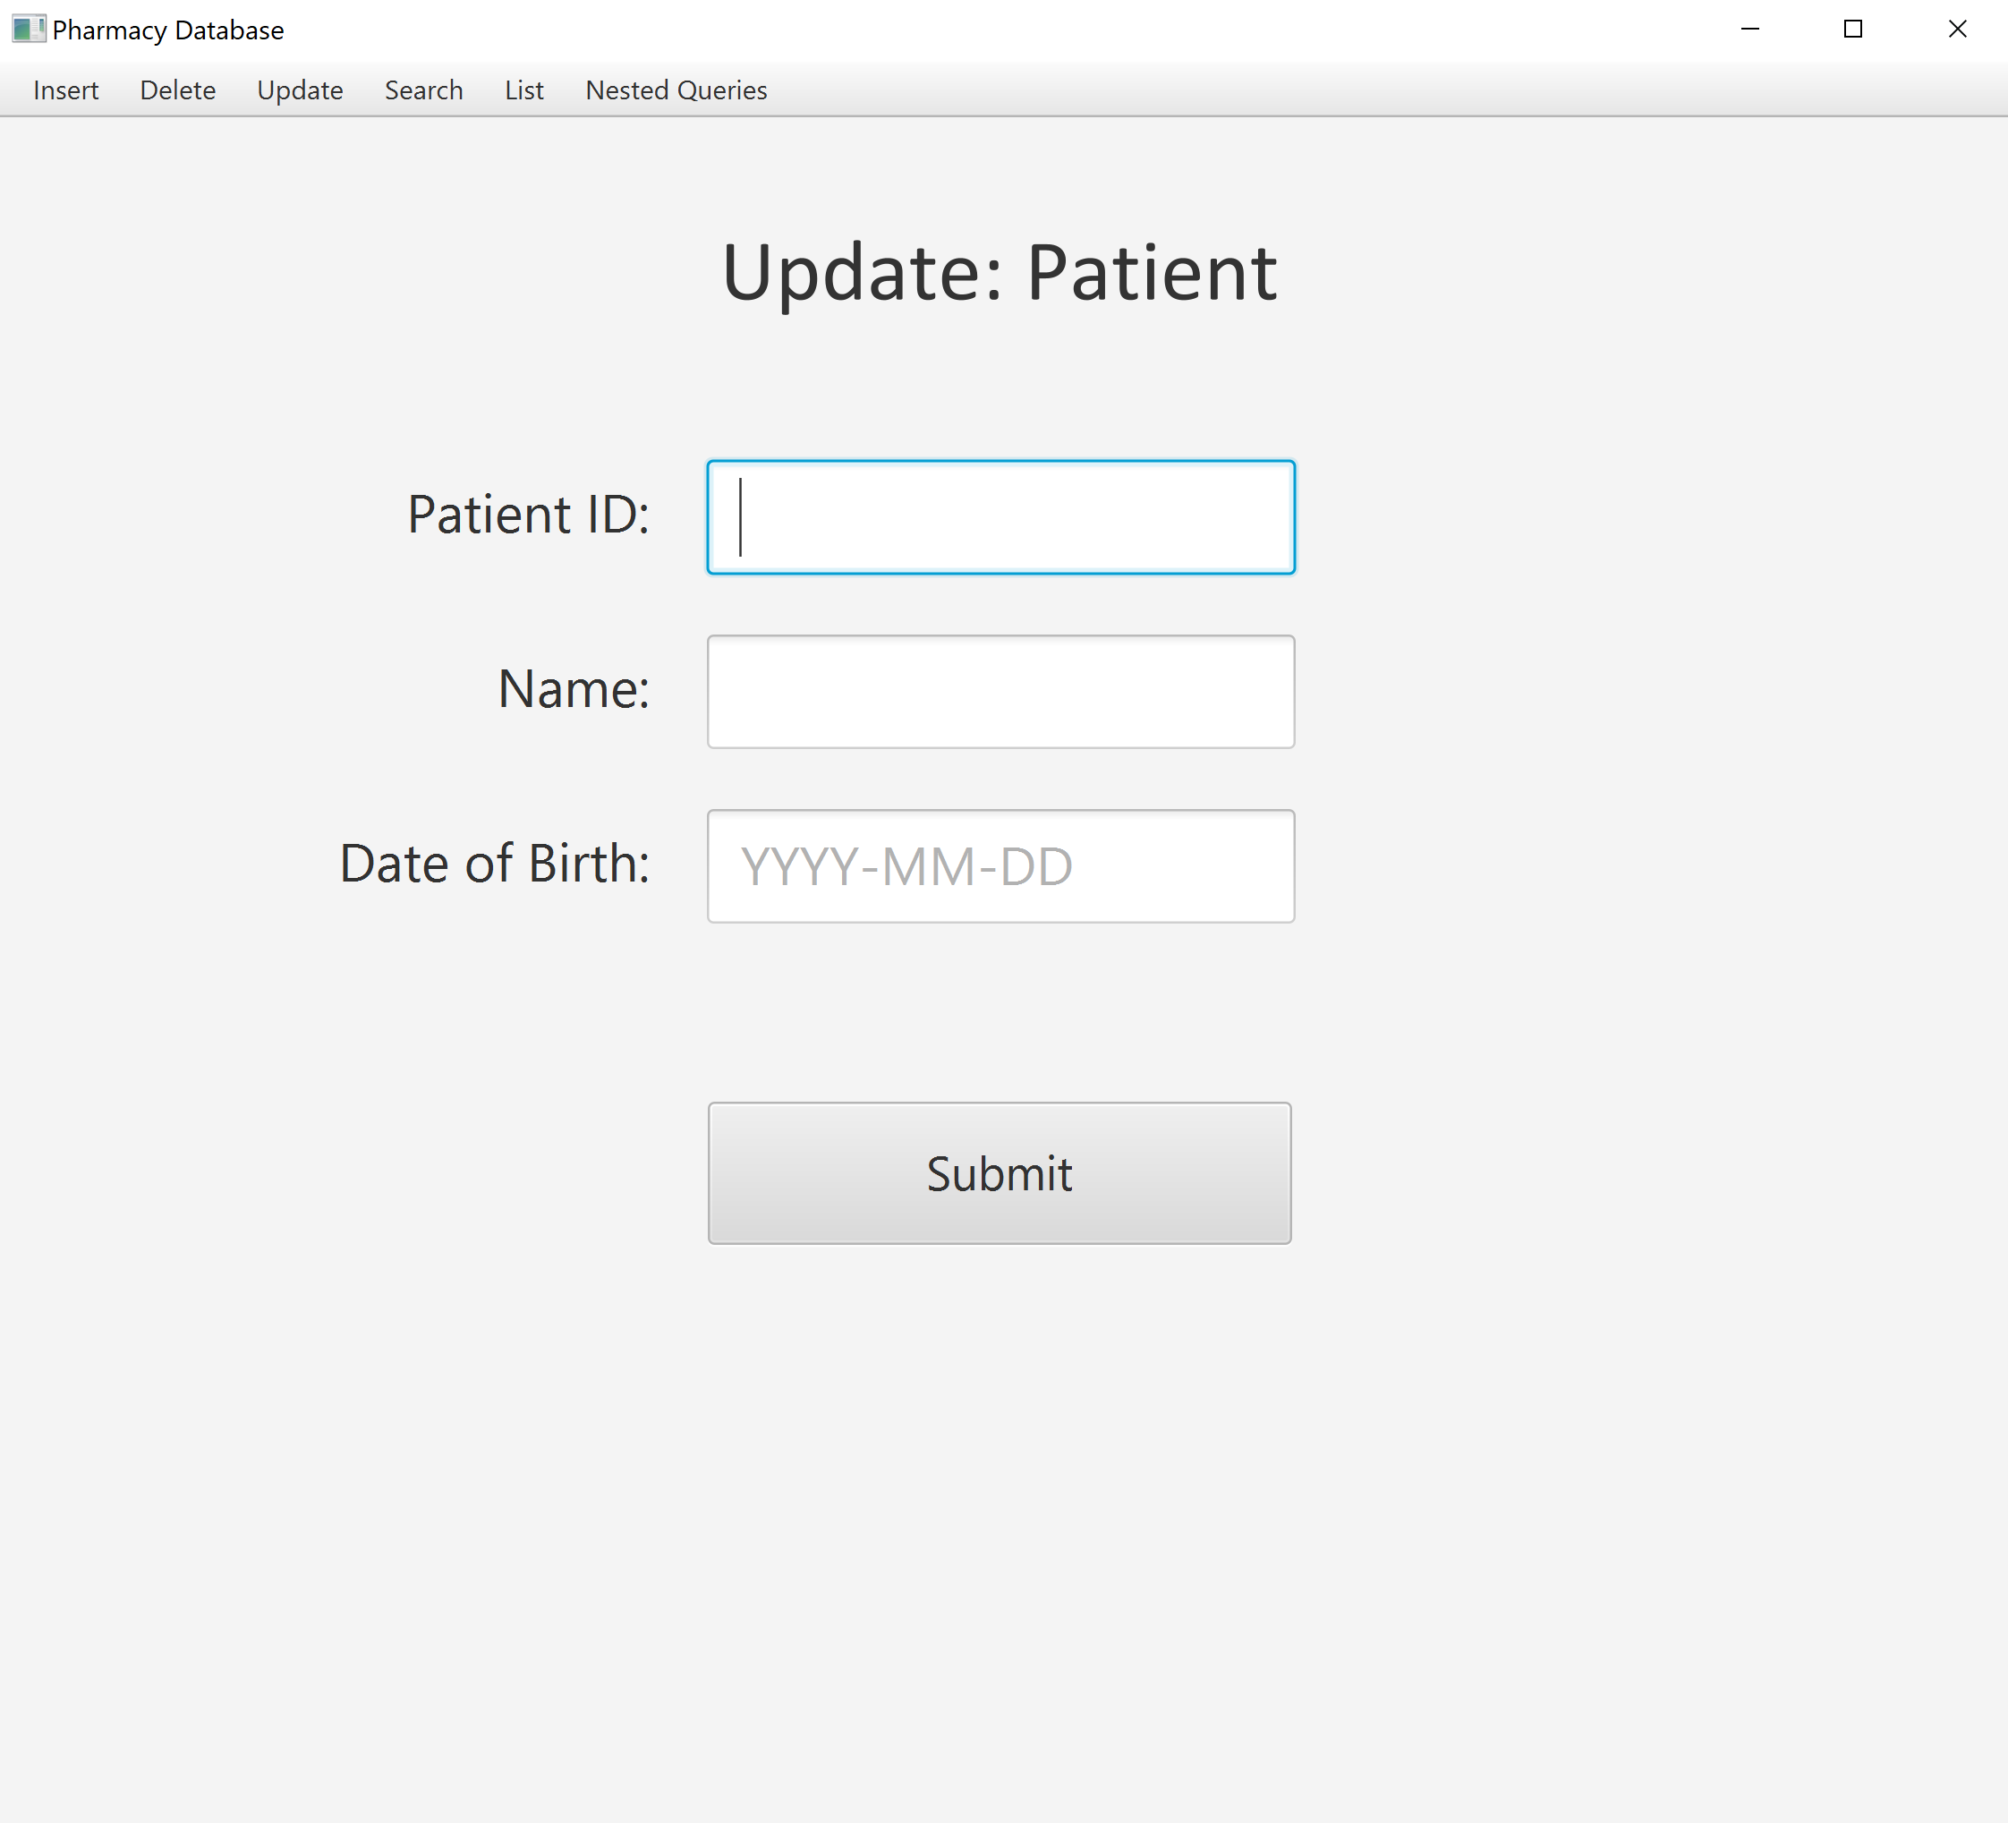Open the Delete menu
This screenshot has height=1823, width=2008.
coord(177,89)
